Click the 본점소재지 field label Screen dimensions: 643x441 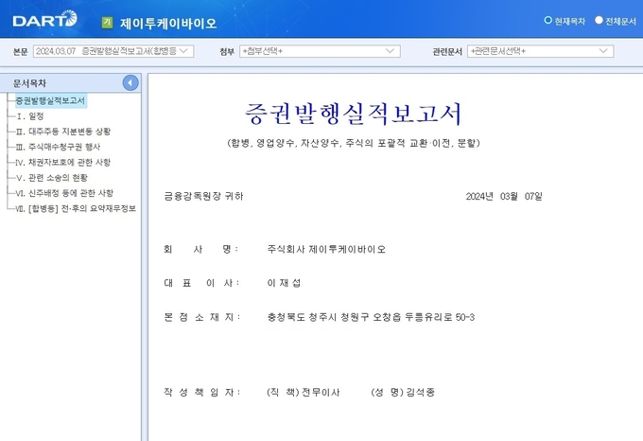pos(201,317)
